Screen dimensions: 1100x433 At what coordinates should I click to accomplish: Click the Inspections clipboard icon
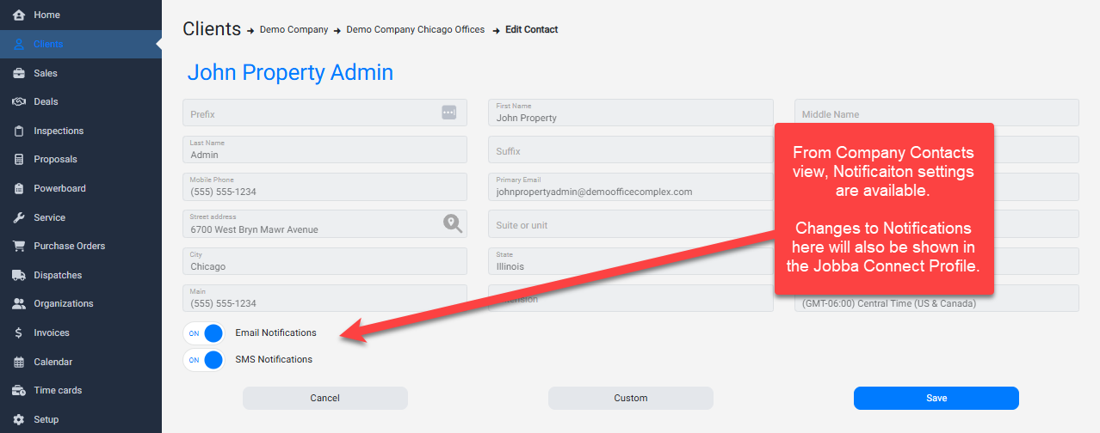tap(18, 131)
